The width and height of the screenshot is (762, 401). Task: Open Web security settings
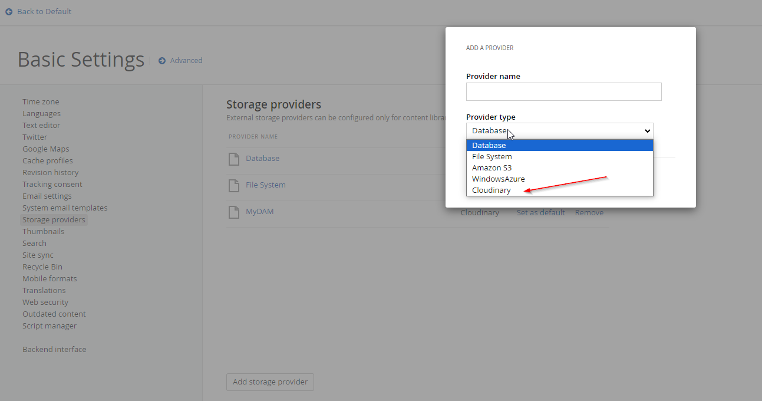tap(45, 303)
